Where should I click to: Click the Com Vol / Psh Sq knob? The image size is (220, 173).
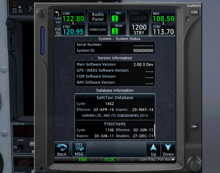point(41,13)
